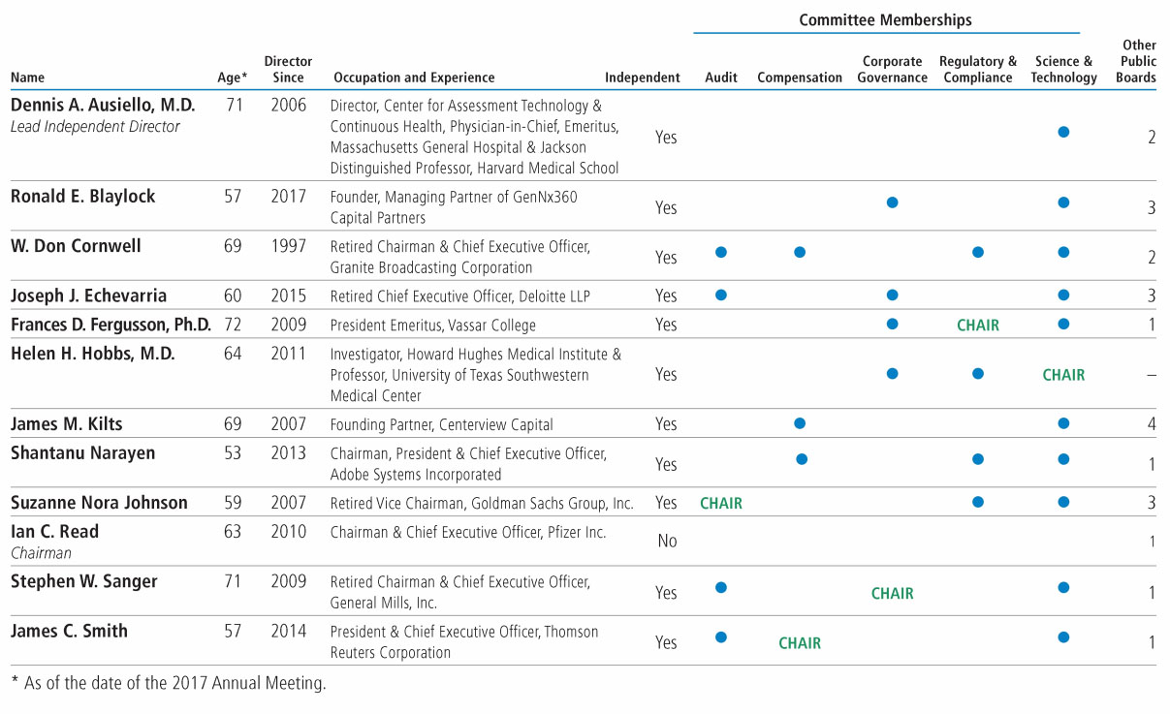Click the Helen H. Hobbs, M.D. name
Screen dimensions: 1170x714
(92, 354)
